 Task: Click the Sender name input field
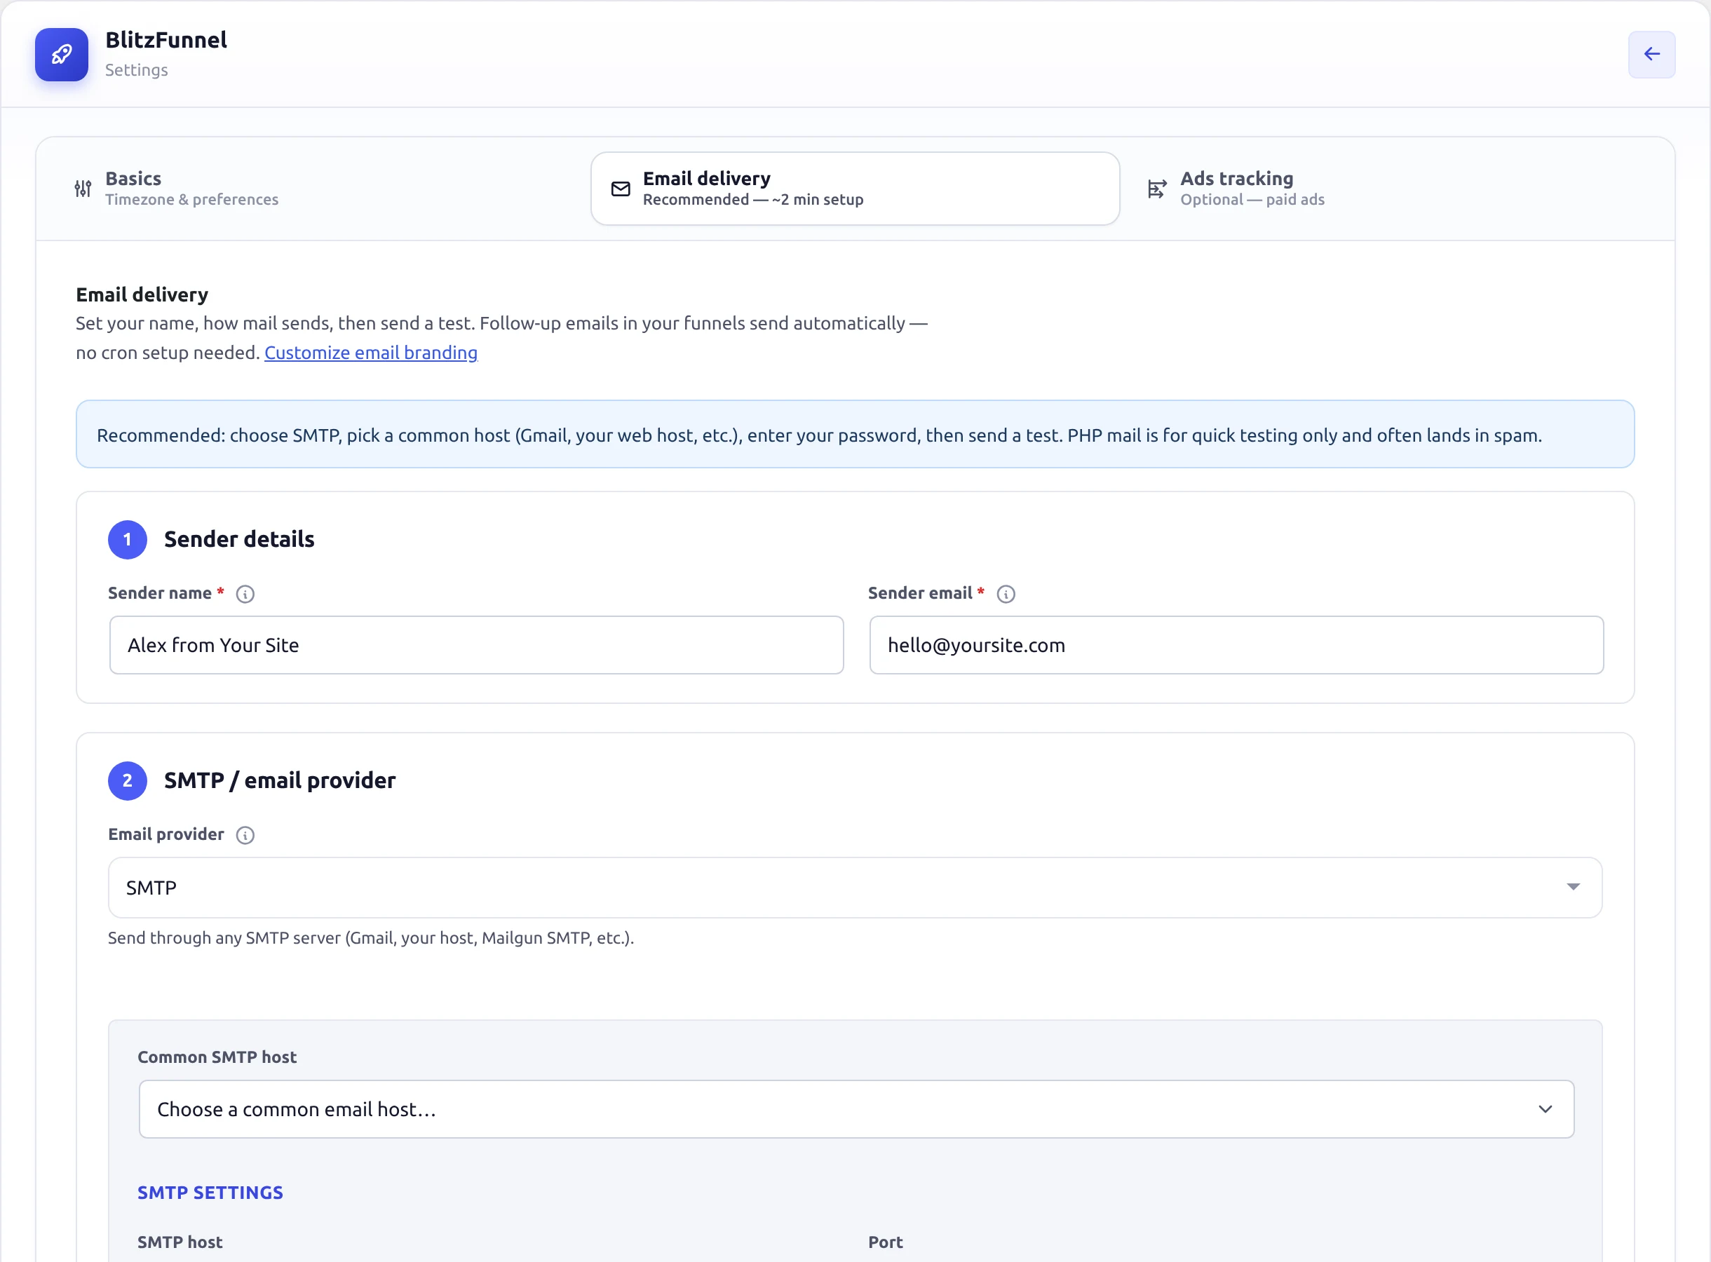pos(476,645)
